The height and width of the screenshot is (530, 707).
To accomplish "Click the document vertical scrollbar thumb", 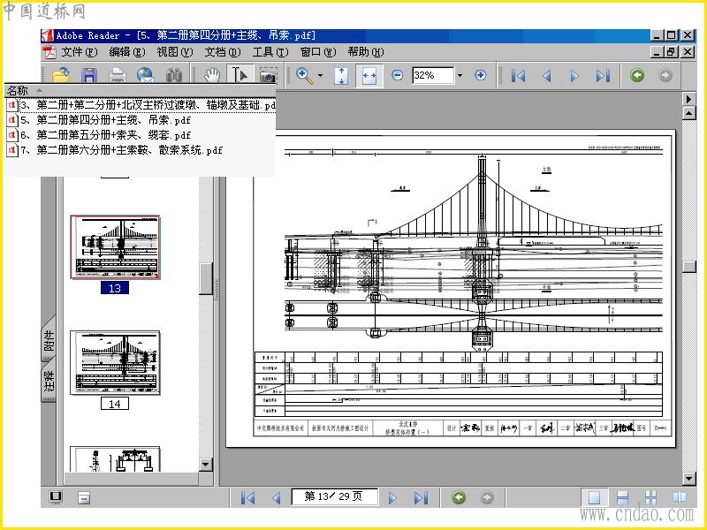I will [689, 267].
